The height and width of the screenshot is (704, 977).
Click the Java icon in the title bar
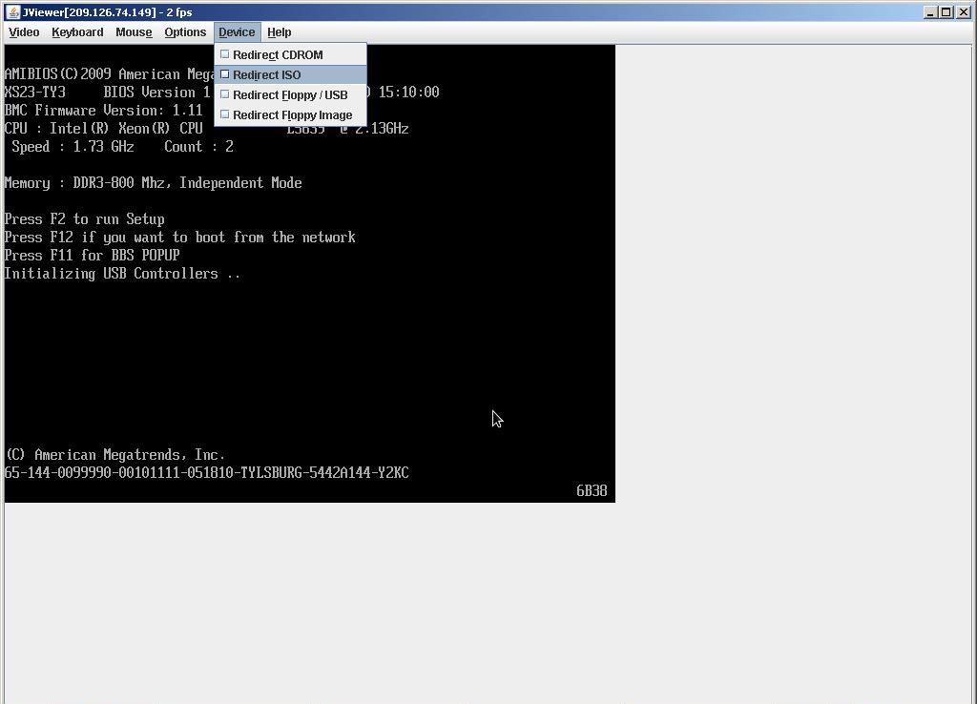[x=12, y=12]
